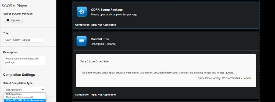Click the Dame Dido Harding attribution line
275x102 pixels.
click(x=224, y=78)
